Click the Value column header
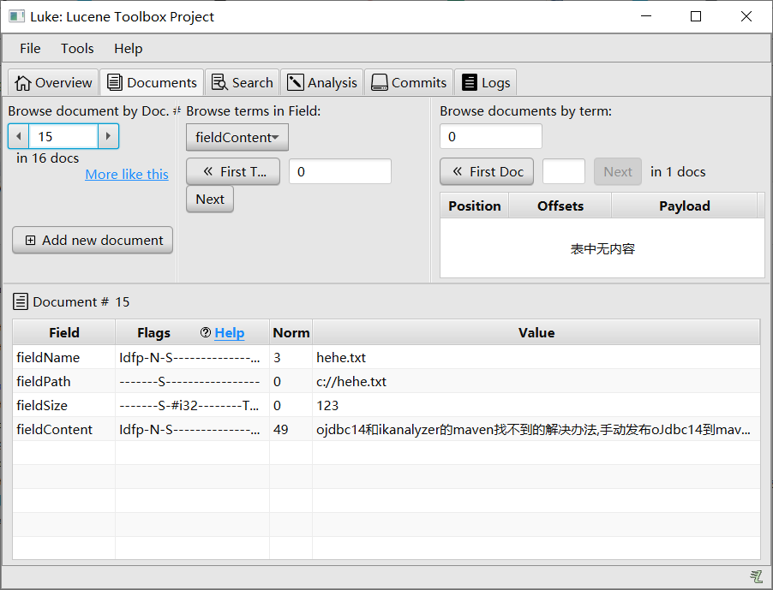The image size is (773, 590). pyautogui.click(x=536, y=333)
